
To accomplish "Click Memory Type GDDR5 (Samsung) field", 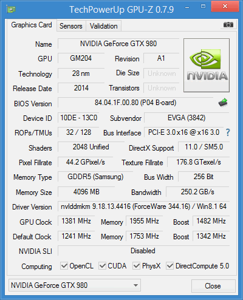I will 95,177.
